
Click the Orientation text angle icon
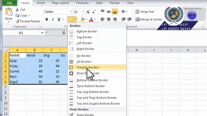click(124, 12)
